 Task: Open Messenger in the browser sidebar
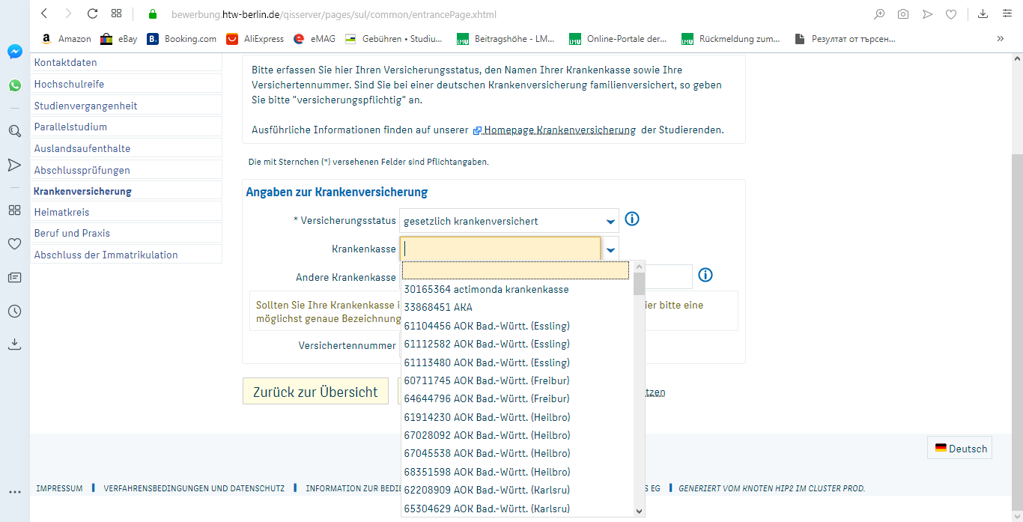click(x=15, y=52)
